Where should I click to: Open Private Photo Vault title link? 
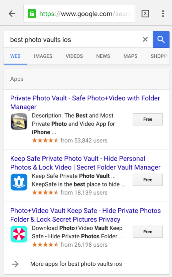coord(85,102)
